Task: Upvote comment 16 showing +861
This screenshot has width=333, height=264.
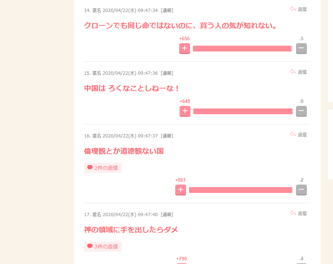Action: (181, 190)
